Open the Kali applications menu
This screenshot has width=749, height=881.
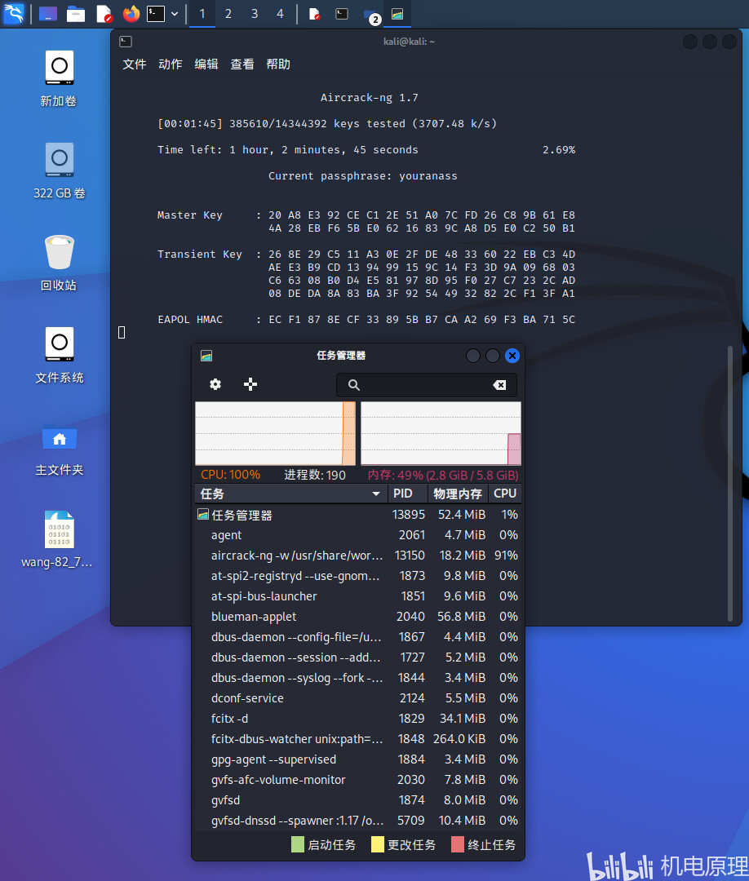(14, 13)
